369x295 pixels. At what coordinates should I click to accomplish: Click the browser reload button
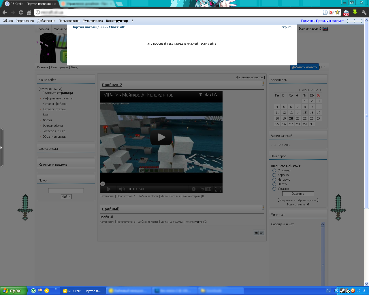pos(21,12)
